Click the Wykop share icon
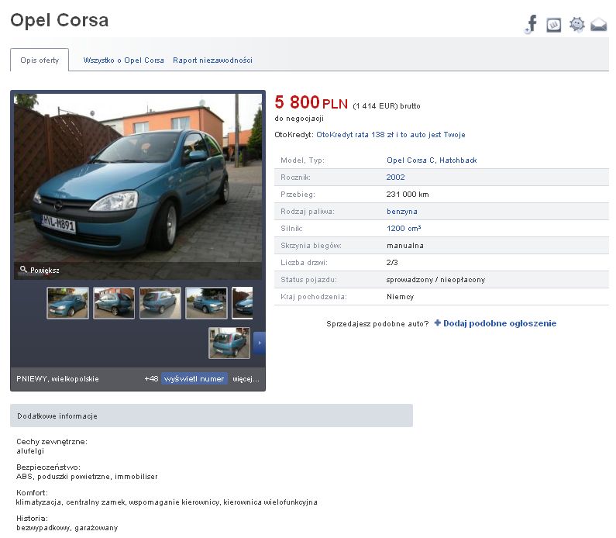Image resolution: width=616 pixels, height=538 pixels. [x=553, y=25]
